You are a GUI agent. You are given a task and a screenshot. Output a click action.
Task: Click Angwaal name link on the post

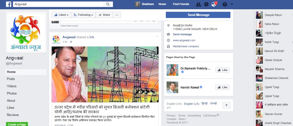[x=69, y=37]
